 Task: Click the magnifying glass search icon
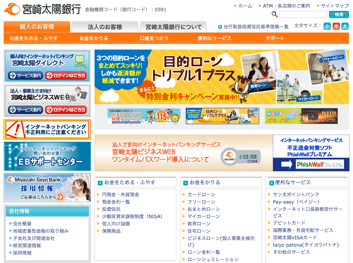point(274,15)
